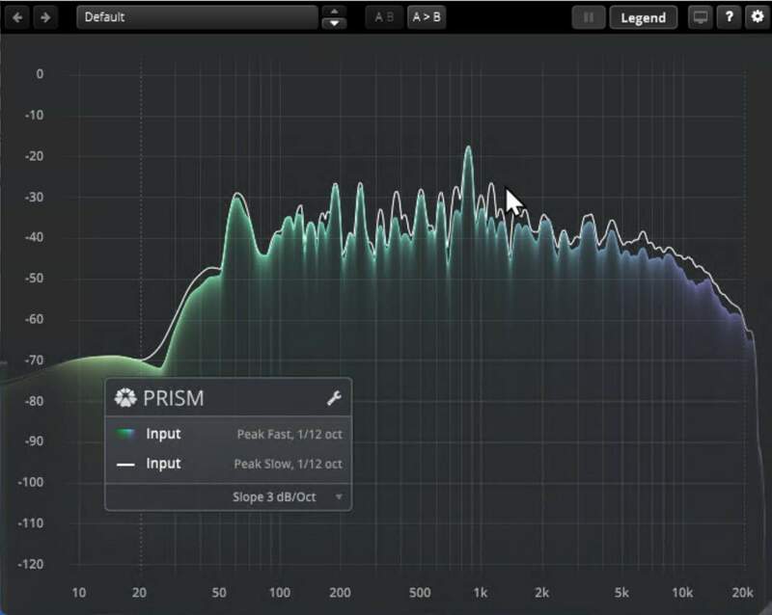Viewport: 772px width, 615px height.
Task: Select the Peak Slow Input legend row
Action: tap(228, 464)
